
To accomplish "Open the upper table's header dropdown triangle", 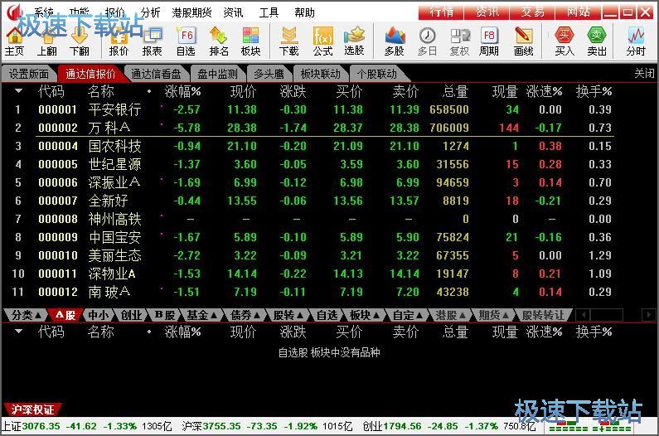I will point(18,90).
